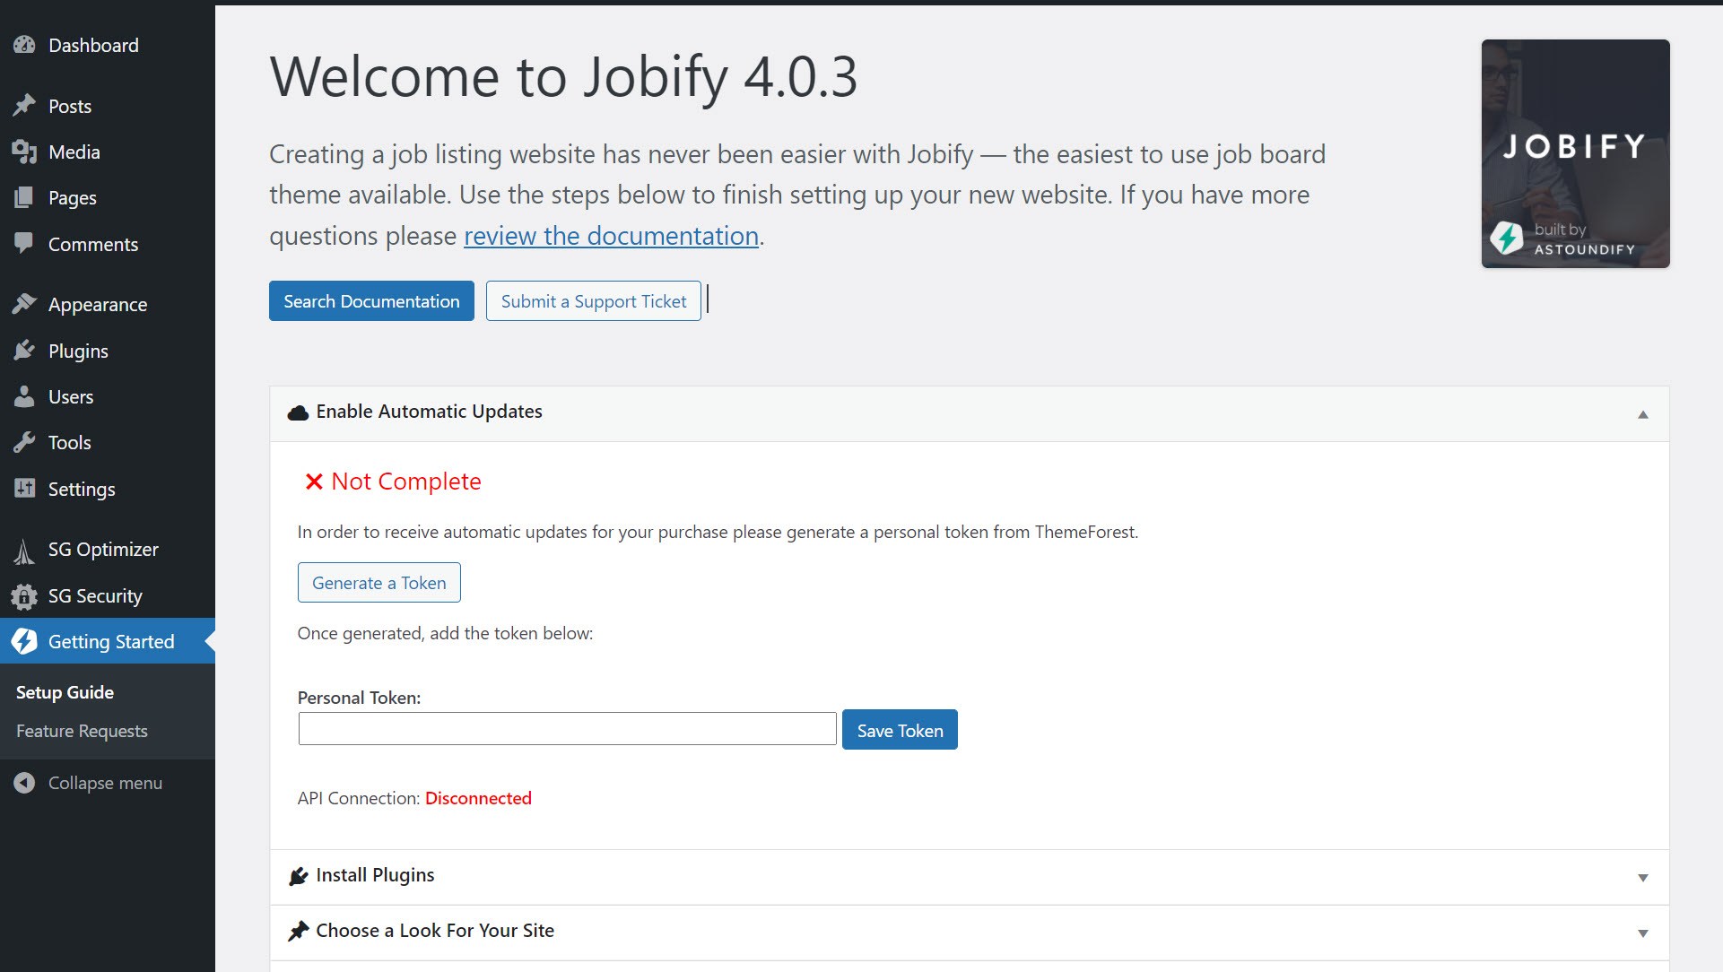Click the Tools wrench icon
The width and height of the screenshot is (1723, 972).
pyautogui.click(x=24, y=442)
